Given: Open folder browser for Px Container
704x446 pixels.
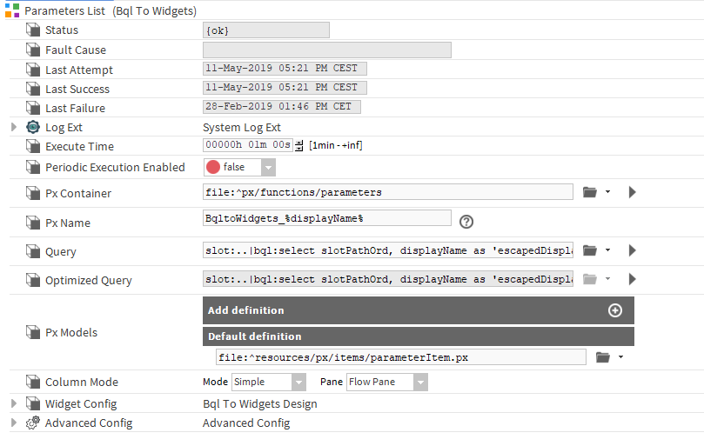Looking at the screenshot, I should [590, 192].
